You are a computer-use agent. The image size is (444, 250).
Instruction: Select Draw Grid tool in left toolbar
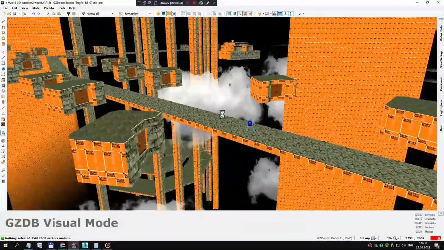(3, 44)
